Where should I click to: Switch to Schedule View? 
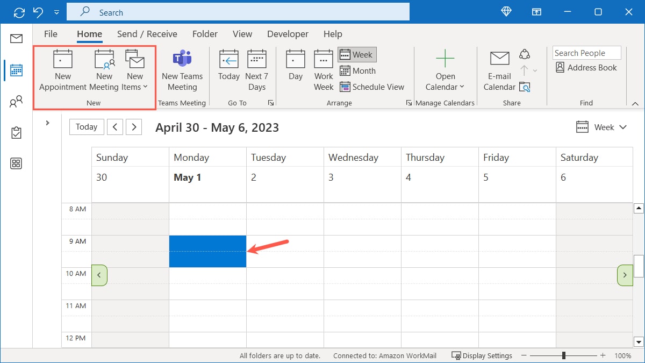click(373, 87)
